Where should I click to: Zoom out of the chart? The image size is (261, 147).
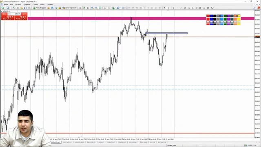point(96,8)
